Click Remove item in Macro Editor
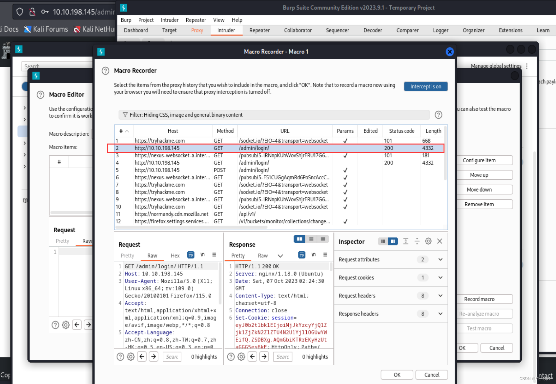Image resolution: width=556 pixels, height=384 pixels. (x=485, y=204)
